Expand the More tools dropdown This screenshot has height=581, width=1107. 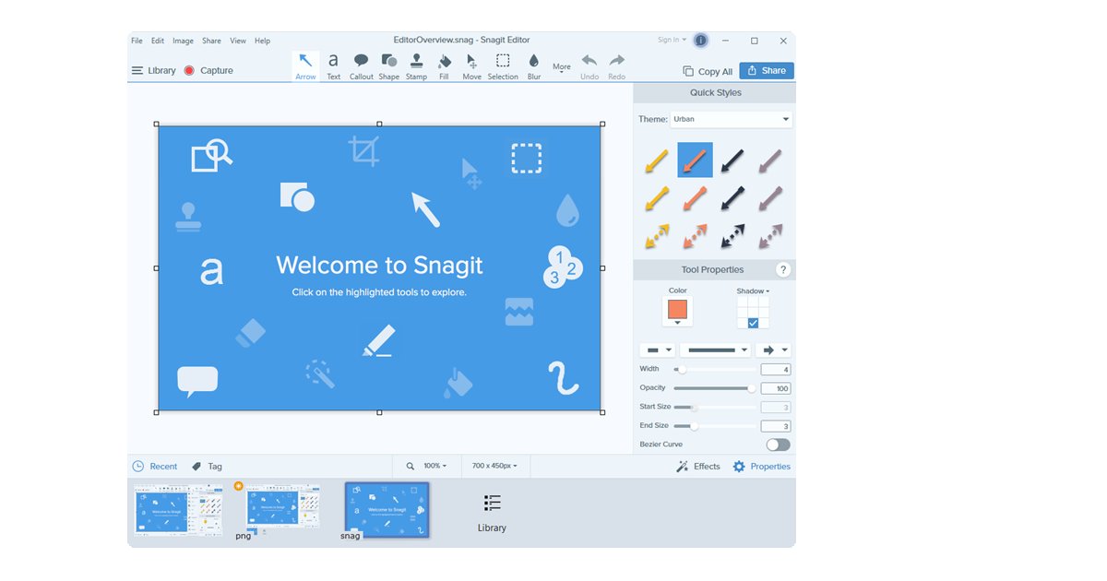click(x=562, y=68)
